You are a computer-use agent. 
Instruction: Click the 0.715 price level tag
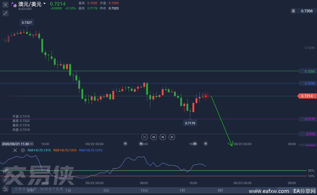pyautogui.click(x=307, y=134)
